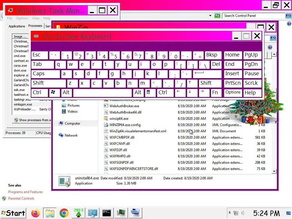Click the Christmas tree countdown taskbar icon

(78, 213)
